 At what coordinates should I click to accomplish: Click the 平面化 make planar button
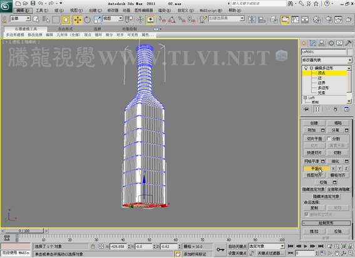[316, 169]
